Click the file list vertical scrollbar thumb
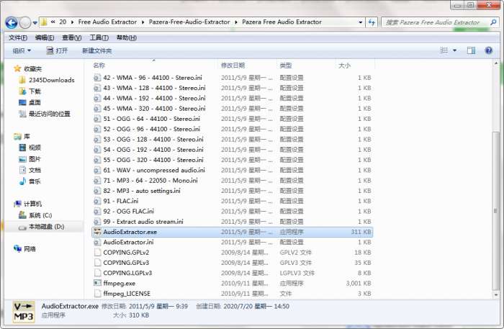Viewport: 504px width, 329px height. coord(495,209)
